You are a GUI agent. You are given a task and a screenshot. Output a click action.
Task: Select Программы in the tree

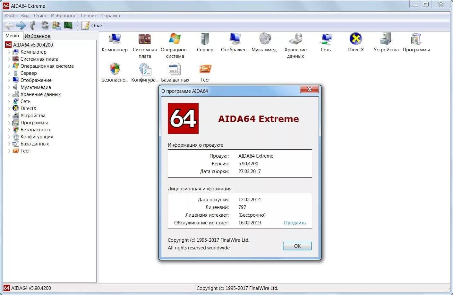point(34,123)
